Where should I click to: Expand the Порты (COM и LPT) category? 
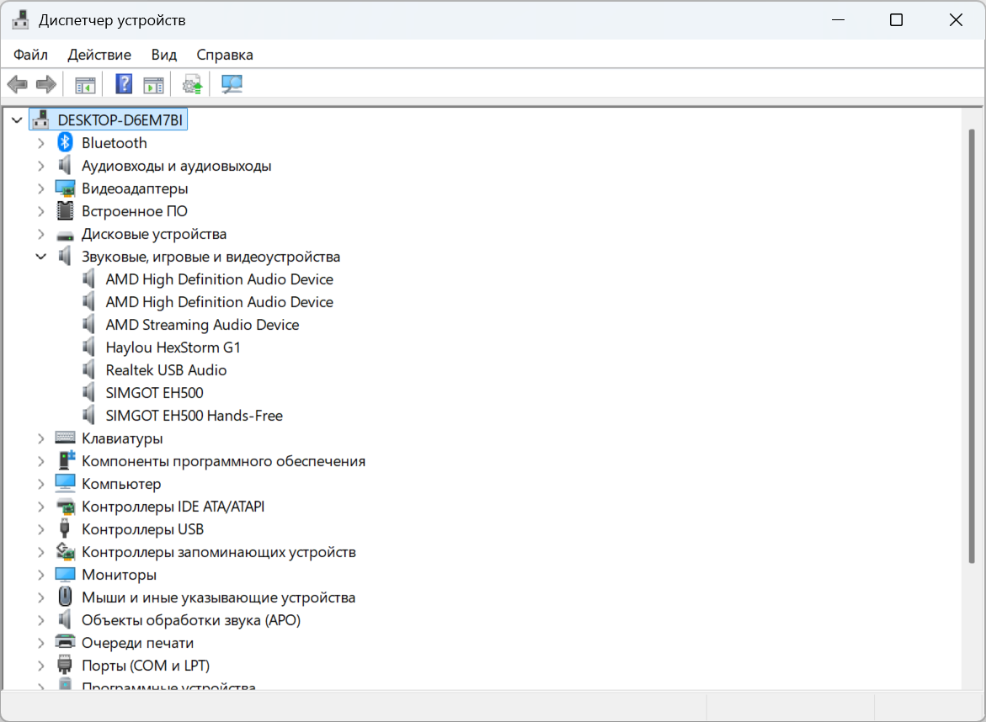[x=41, y=666]
